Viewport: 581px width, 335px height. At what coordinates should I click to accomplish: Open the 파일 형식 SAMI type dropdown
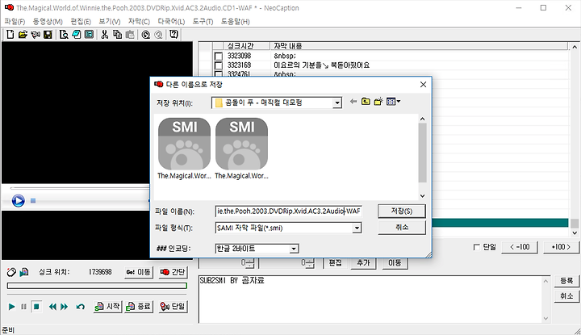tap(357, 228)
